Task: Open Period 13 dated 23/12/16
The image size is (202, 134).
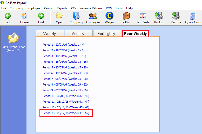Action: [66, 113]
